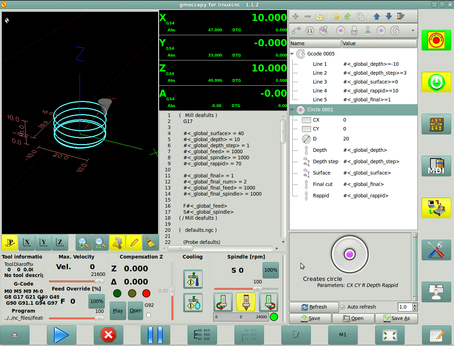454x346 pixels.
Task: Move feature down with blue arrow
Action: click(389, 16)
